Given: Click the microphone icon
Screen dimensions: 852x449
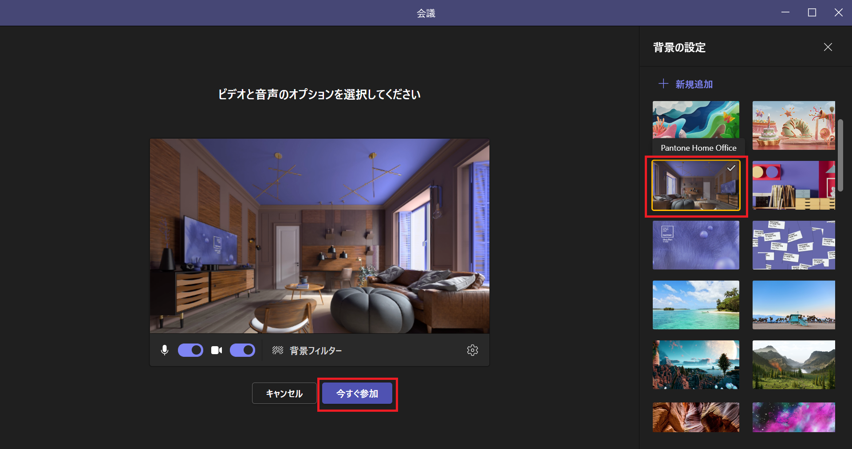Looking at the screenshot, I should click(x=165, y=350).
